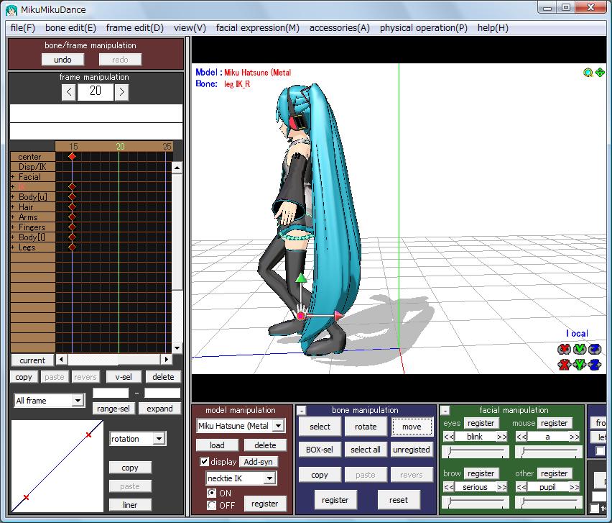
Task: Select the IK OFF radio button
Action: pyautogui.click(x=212, y=506)
